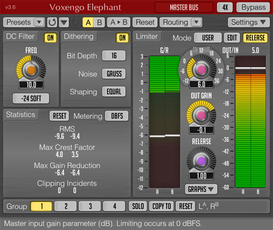The height and width of the screenshot is (230, 273).
Task: Click the Statistics RESET button
Action: 59,116
